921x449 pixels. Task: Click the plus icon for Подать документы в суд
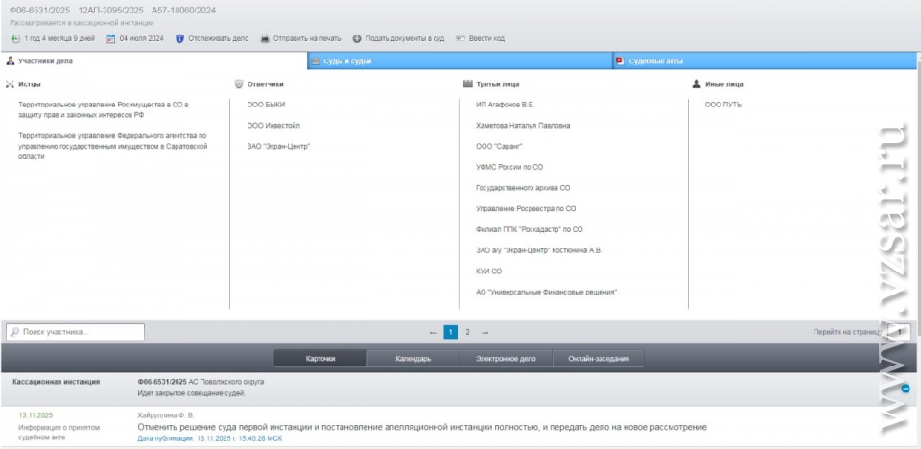click(357, 38)
